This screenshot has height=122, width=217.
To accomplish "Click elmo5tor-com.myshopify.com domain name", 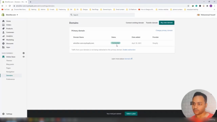I will 84,43.
